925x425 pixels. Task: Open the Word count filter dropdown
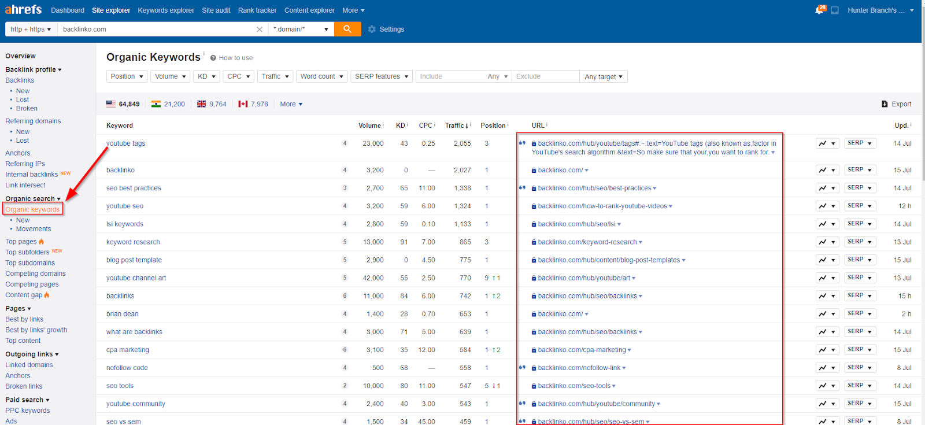tap(322, 76)
